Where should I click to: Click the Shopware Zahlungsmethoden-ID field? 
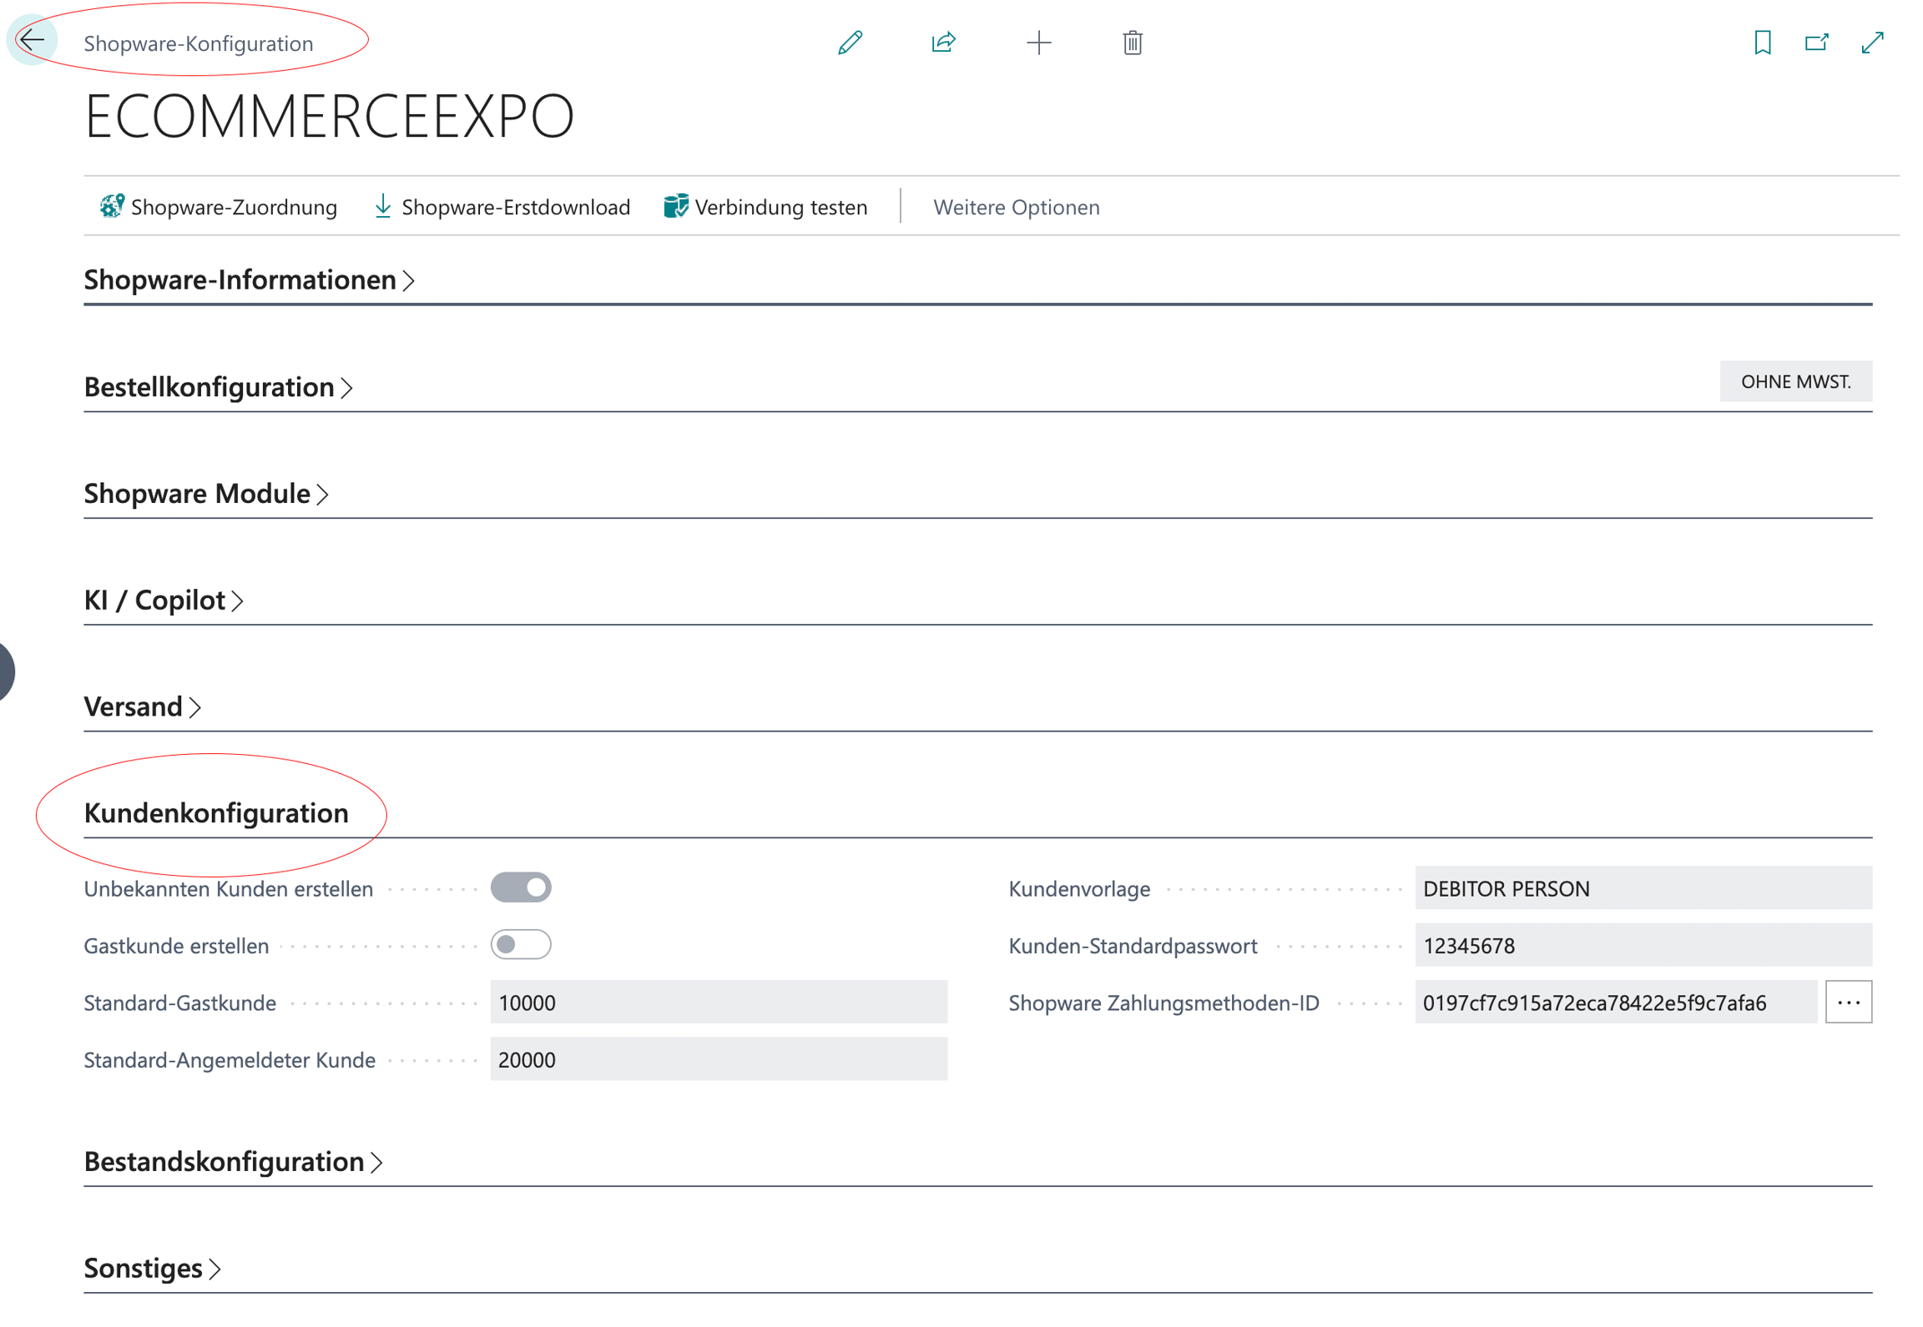[x=1616, y=1002]
